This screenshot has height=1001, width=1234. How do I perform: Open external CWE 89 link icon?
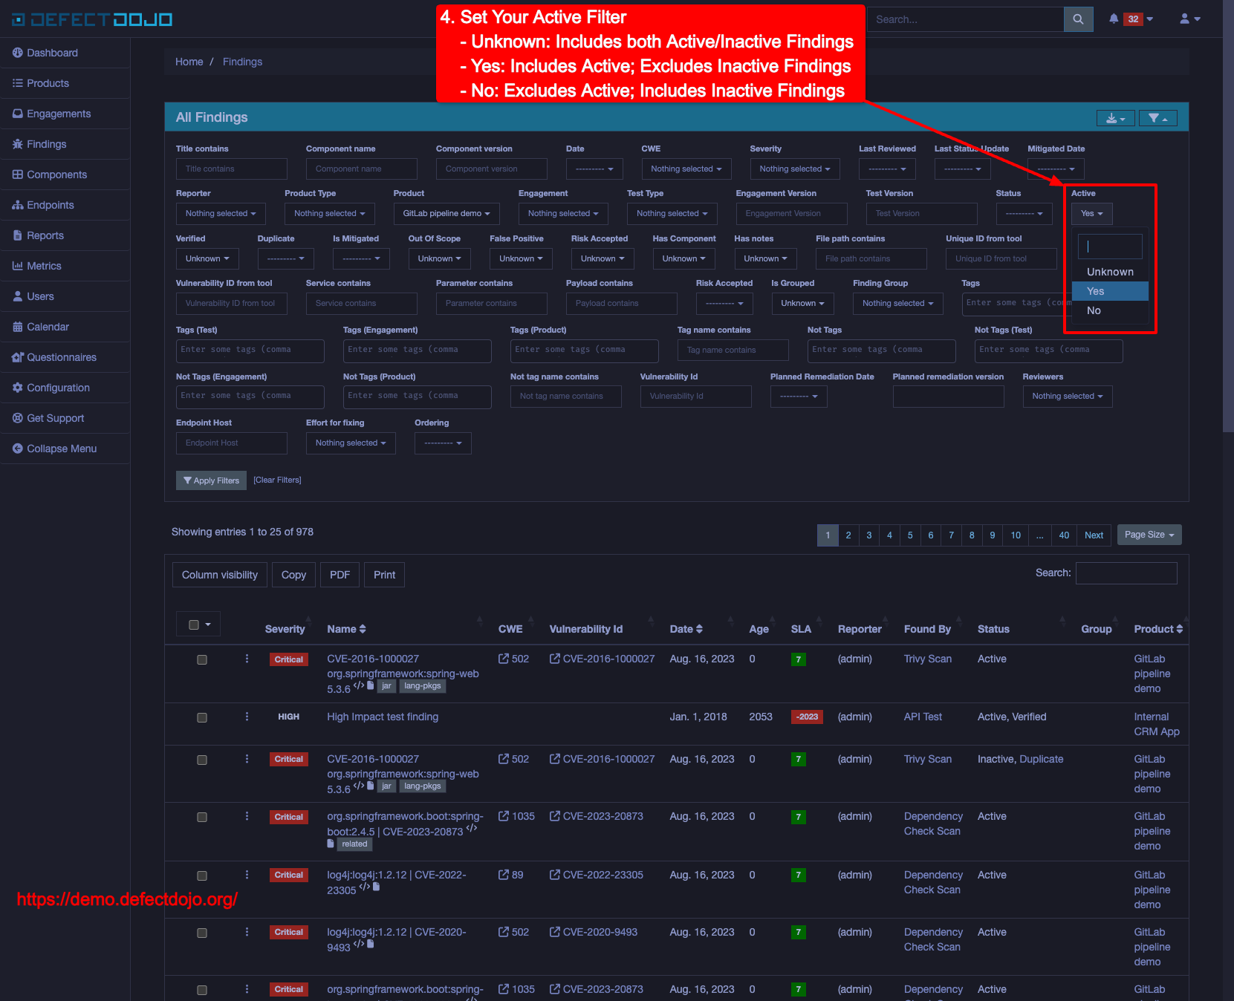[x=504, y=875]
